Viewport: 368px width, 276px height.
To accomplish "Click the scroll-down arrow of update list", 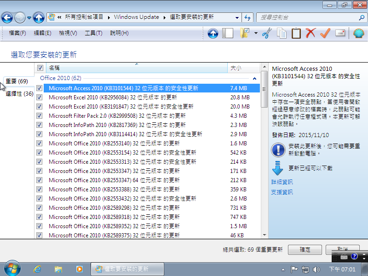I will [264, 235].
